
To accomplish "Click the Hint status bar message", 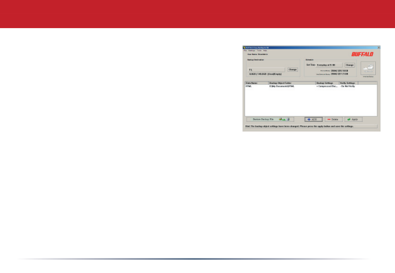I will click(311, 126).
